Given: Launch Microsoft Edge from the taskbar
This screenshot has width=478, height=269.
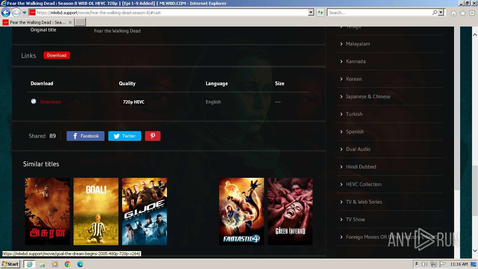Looking at the screenshot, I should pos(80,264).
